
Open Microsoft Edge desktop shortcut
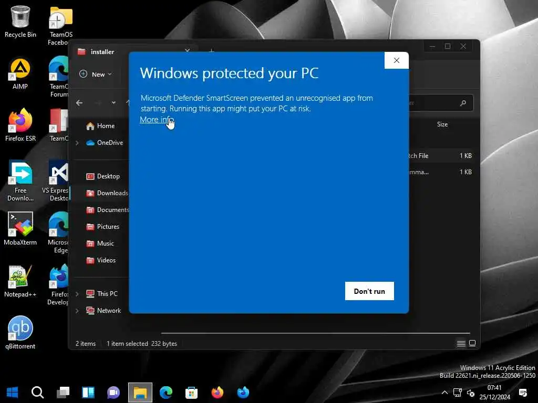coord(58,233)
